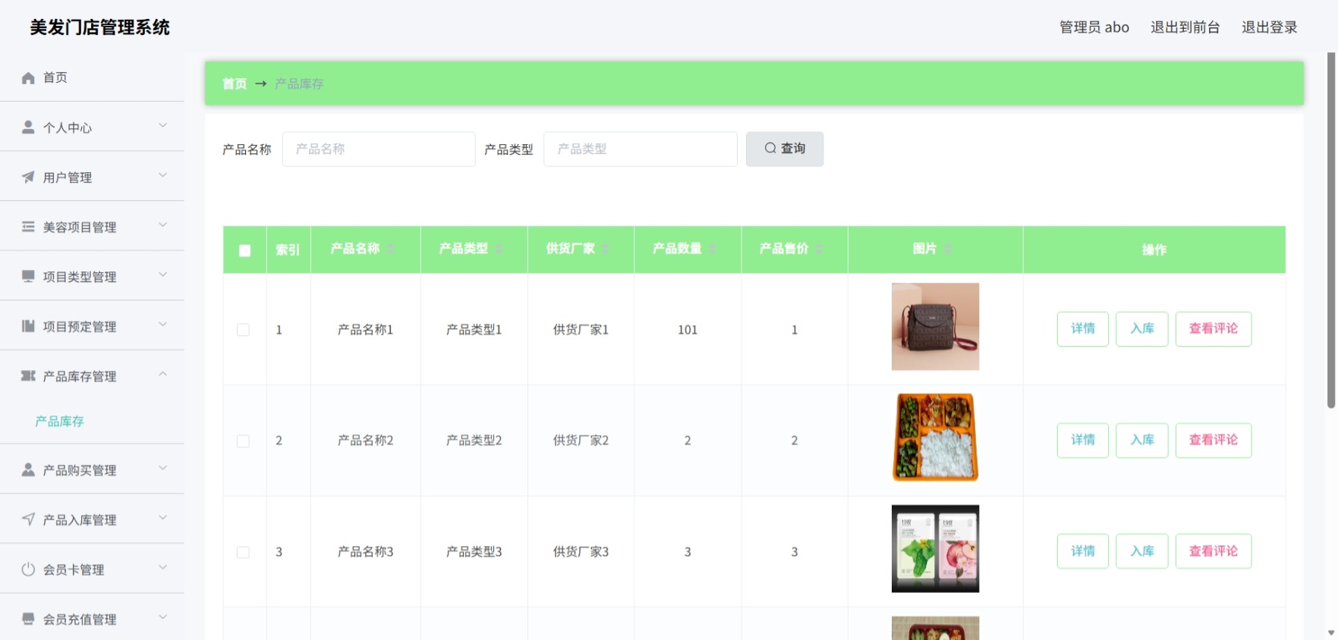Check the checkbox for row 产品名称2
1338x640 pixels.
[243, 441]
